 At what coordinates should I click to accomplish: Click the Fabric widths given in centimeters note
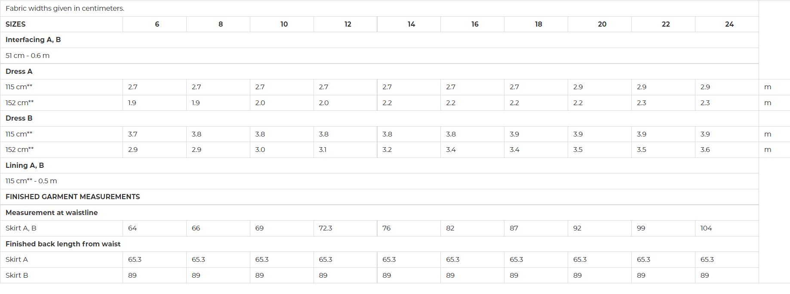(65, 9)
